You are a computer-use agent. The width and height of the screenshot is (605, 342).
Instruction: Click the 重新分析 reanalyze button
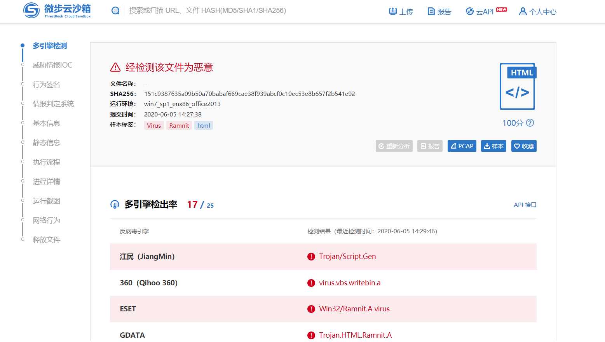tap(394, 146)
